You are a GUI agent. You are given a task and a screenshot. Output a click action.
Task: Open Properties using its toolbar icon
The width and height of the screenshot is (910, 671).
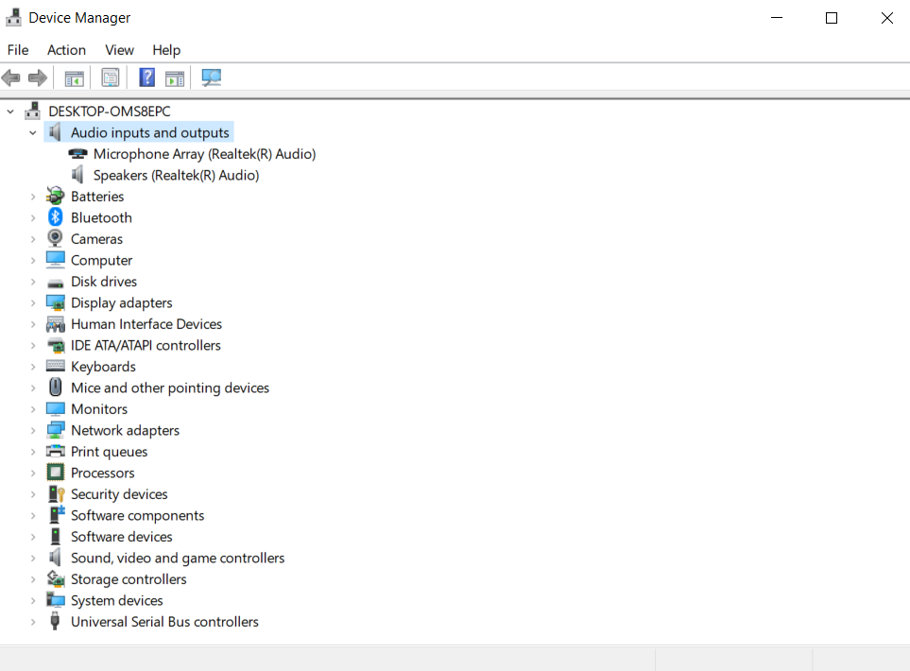click(110, 77)
